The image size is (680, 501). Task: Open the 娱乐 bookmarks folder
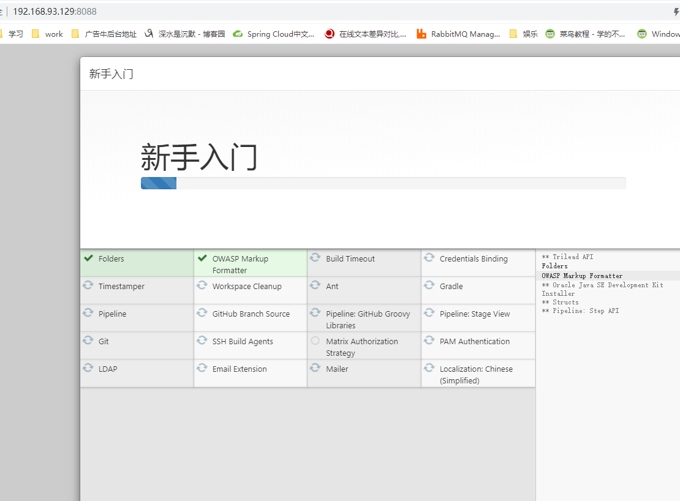click(x=525, y=34)
